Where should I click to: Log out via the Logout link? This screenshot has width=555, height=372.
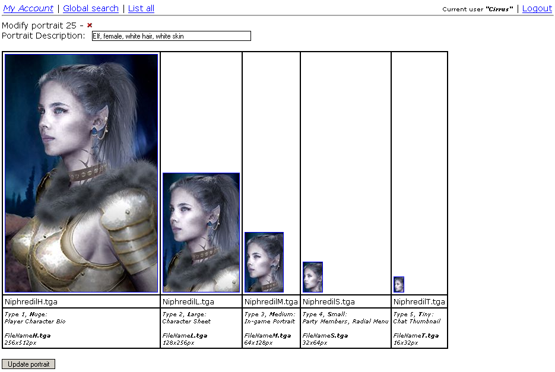[x=537, y=8]
